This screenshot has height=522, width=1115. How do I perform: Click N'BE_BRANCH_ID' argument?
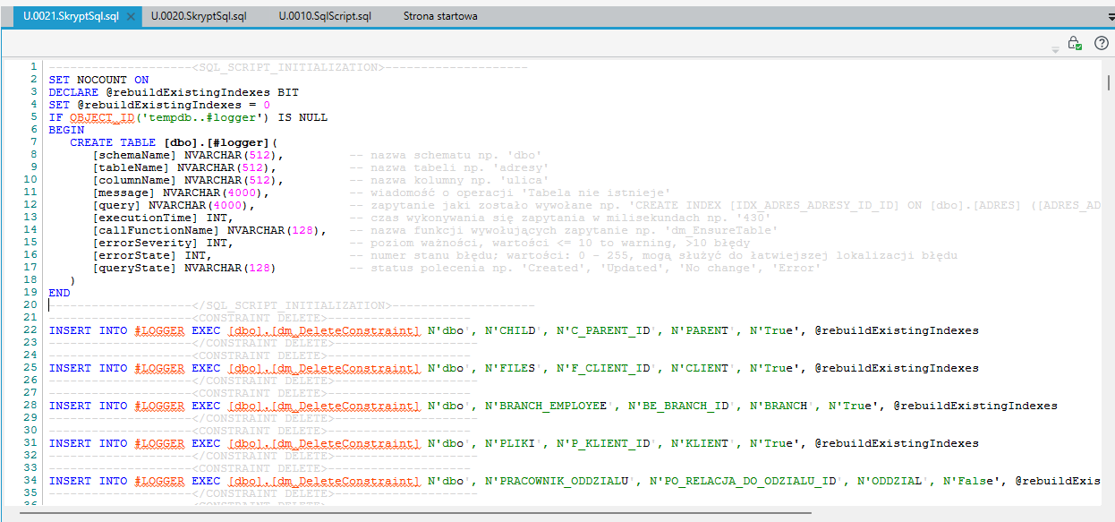(x=682, y=406)
